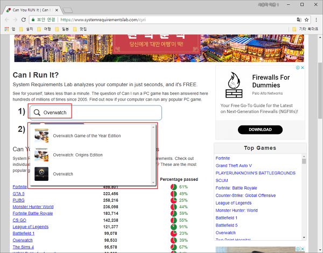Open the 일본 bookmark folder
This screenshot has height=253, width=323.
[x=62, y=29]
